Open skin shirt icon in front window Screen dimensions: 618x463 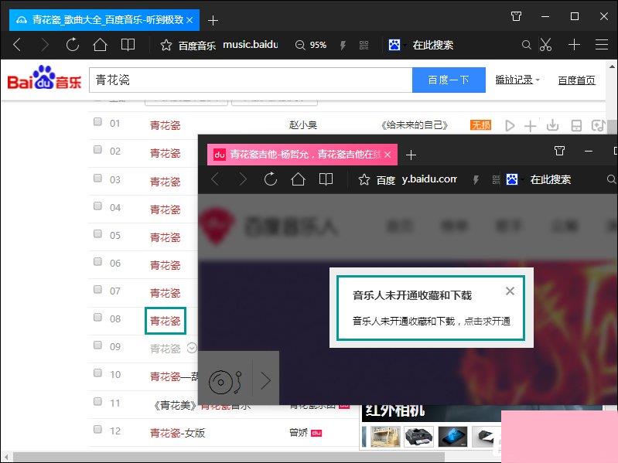click(x=559, y=151)
